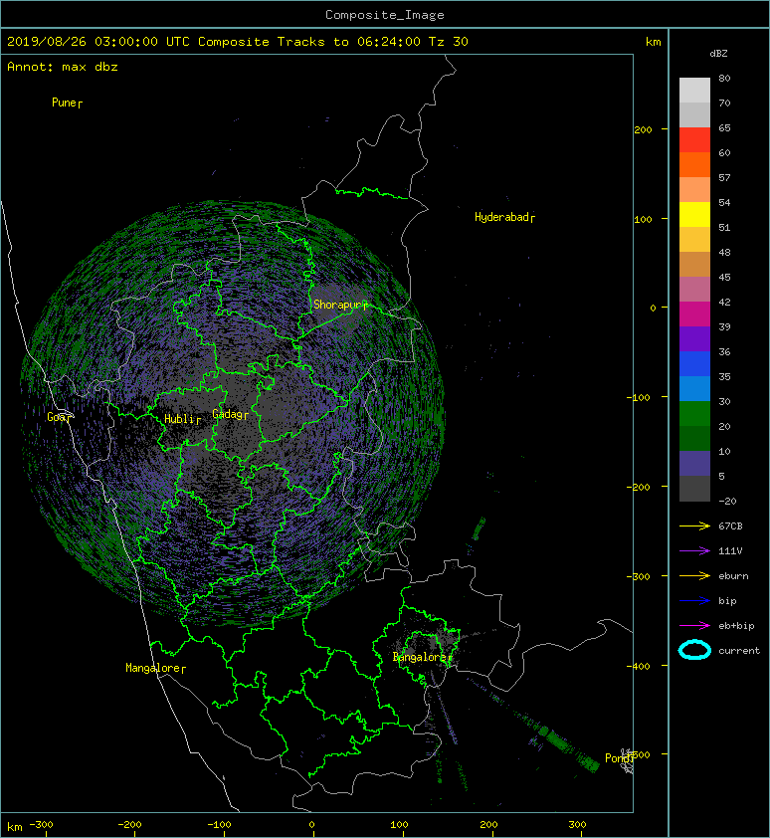The width and height of the screenshot is (770, 838).
Task: Click the eburn legend label
Action: (733, 576)
